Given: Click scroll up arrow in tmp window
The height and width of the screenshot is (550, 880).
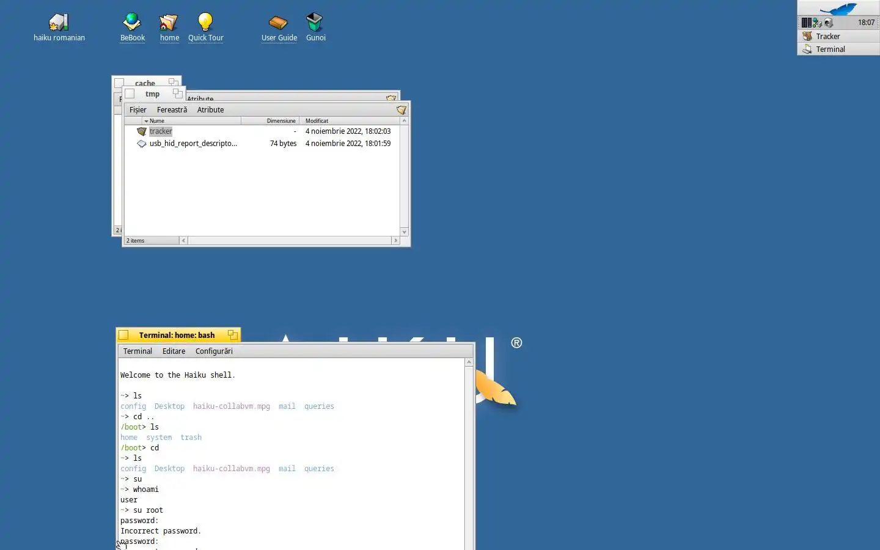Looking at the screenshot, I should point(404,121).
